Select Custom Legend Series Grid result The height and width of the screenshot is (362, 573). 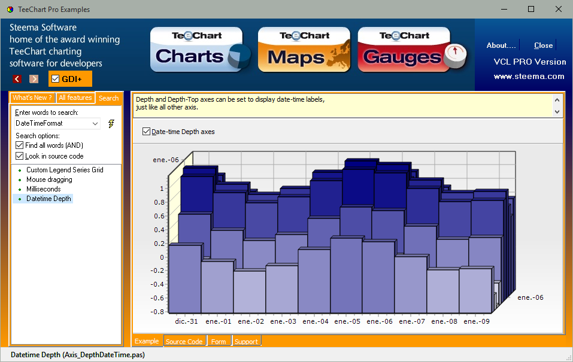(x=65, y=170)
